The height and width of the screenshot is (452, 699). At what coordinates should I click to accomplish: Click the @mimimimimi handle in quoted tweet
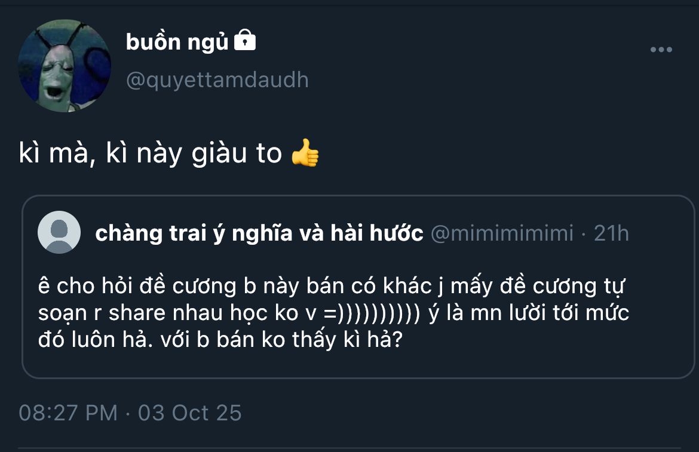(x=502, y=233)
